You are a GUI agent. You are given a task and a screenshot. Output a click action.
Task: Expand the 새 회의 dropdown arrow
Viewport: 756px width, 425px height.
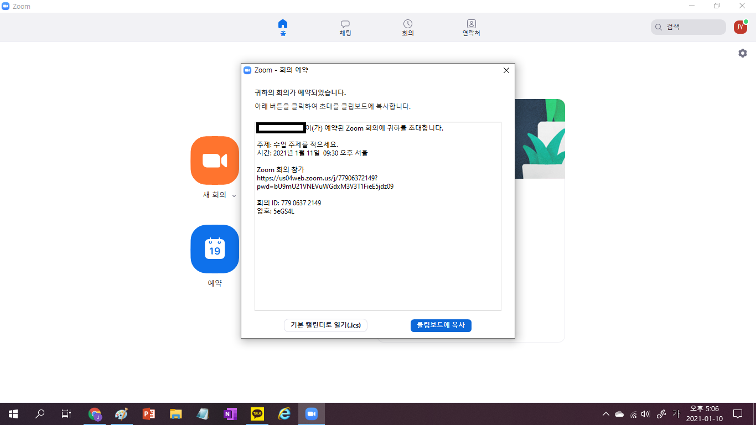tap(234, 195)
